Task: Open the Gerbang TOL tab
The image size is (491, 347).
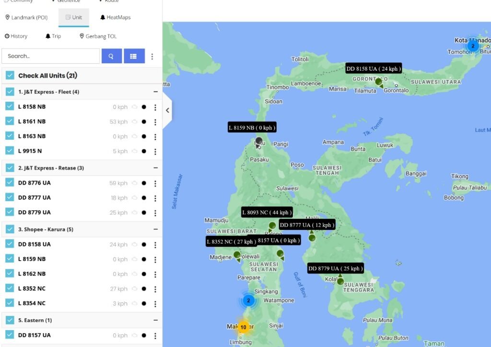Action: (x=98, y=36)
